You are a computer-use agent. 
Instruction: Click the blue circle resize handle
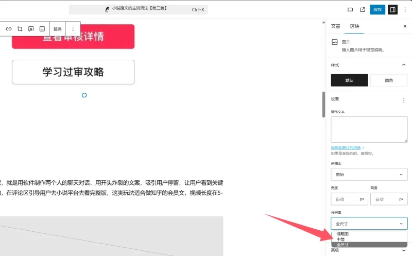(84, 95)
